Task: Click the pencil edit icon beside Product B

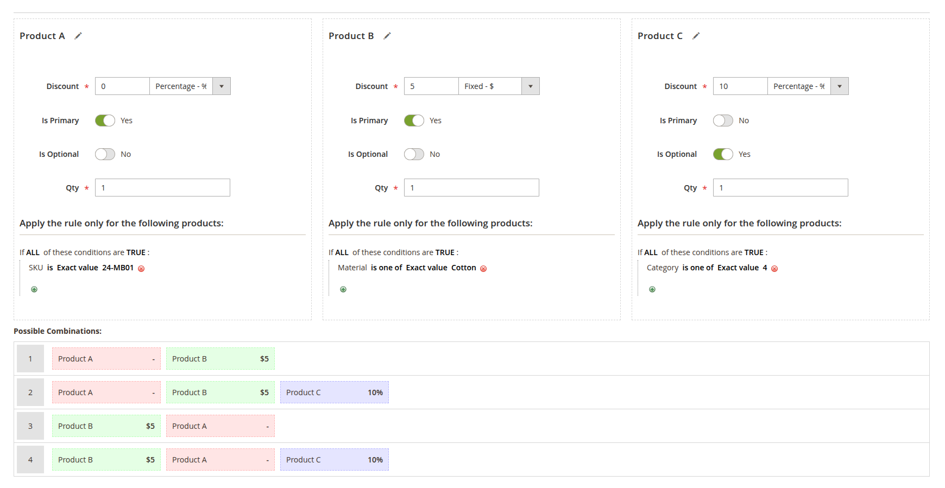Action: coord(387,36)
